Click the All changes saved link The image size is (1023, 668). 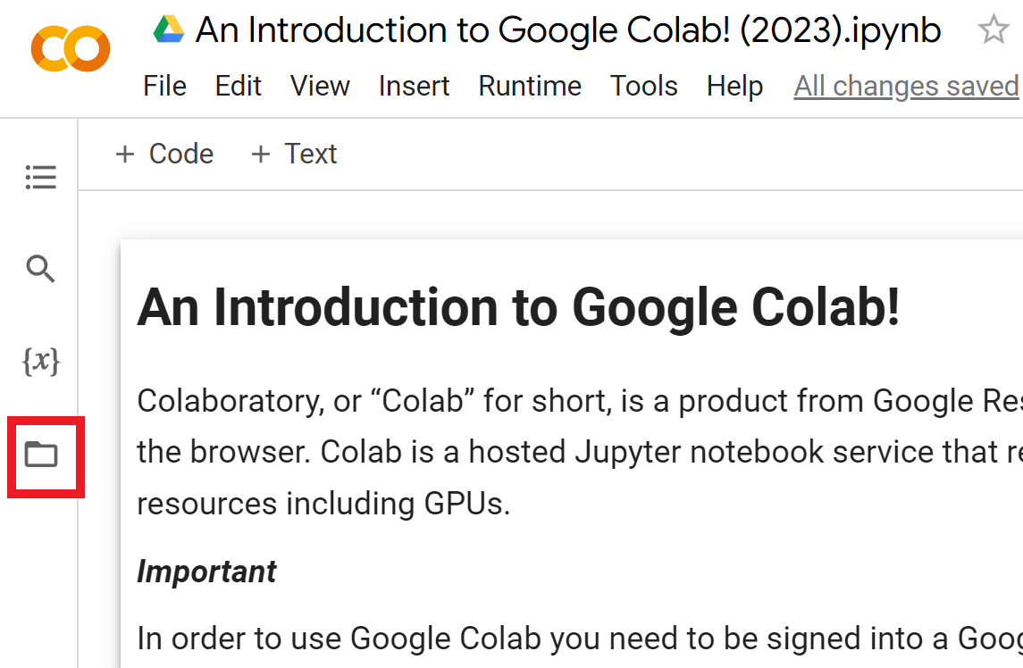pos(906,87)
